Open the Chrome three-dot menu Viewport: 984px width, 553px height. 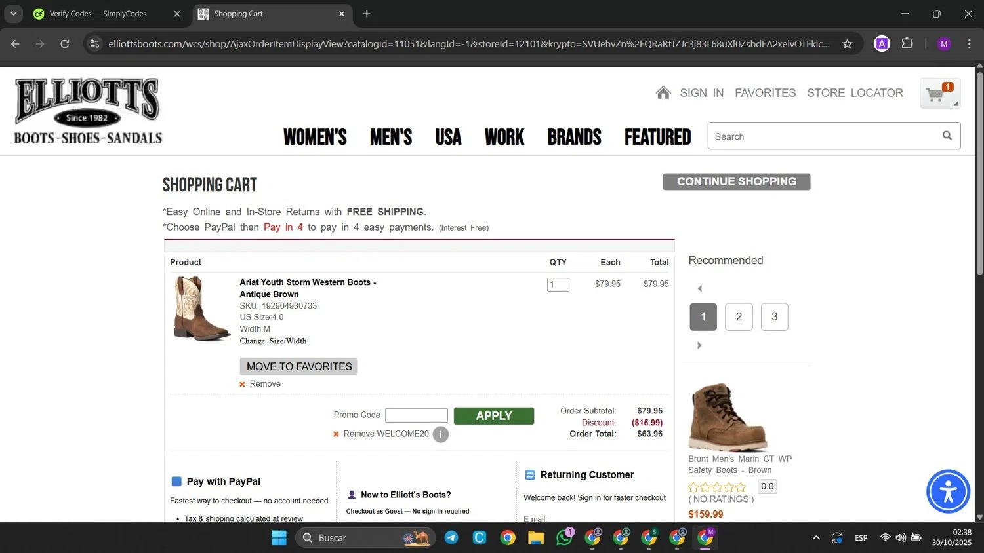969,44
